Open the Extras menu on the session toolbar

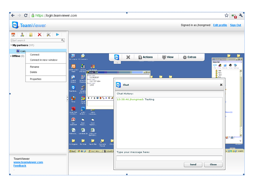pos(190,57)
